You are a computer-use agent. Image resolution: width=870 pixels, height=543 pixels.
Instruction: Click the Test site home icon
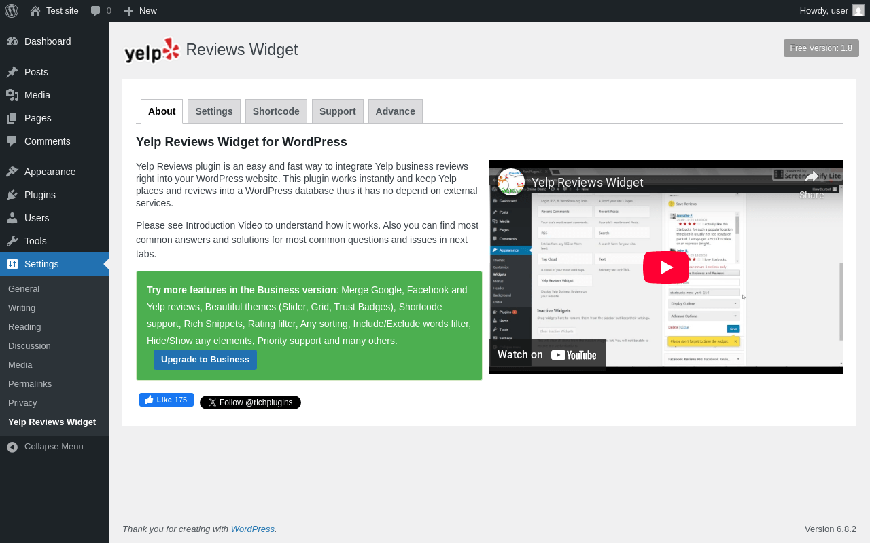tap(35, 11)
